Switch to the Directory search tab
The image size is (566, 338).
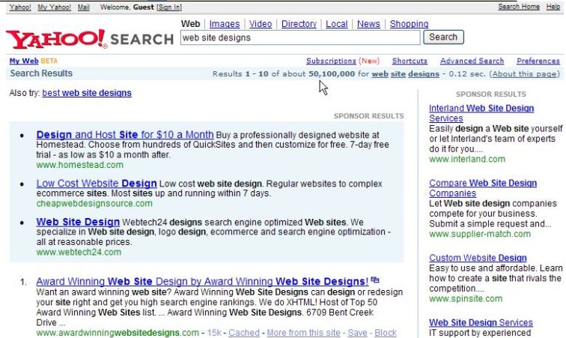click(299, 24)
